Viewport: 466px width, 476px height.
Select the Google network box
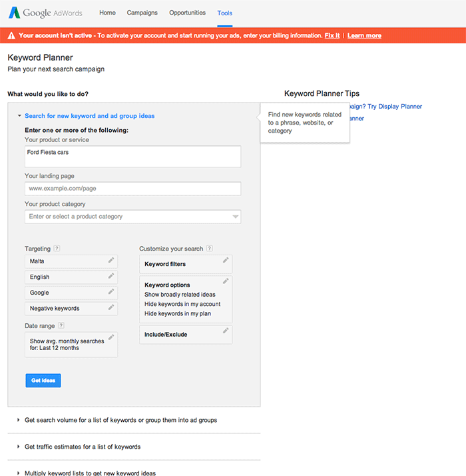pyautogui.click(x=71, y=293)
